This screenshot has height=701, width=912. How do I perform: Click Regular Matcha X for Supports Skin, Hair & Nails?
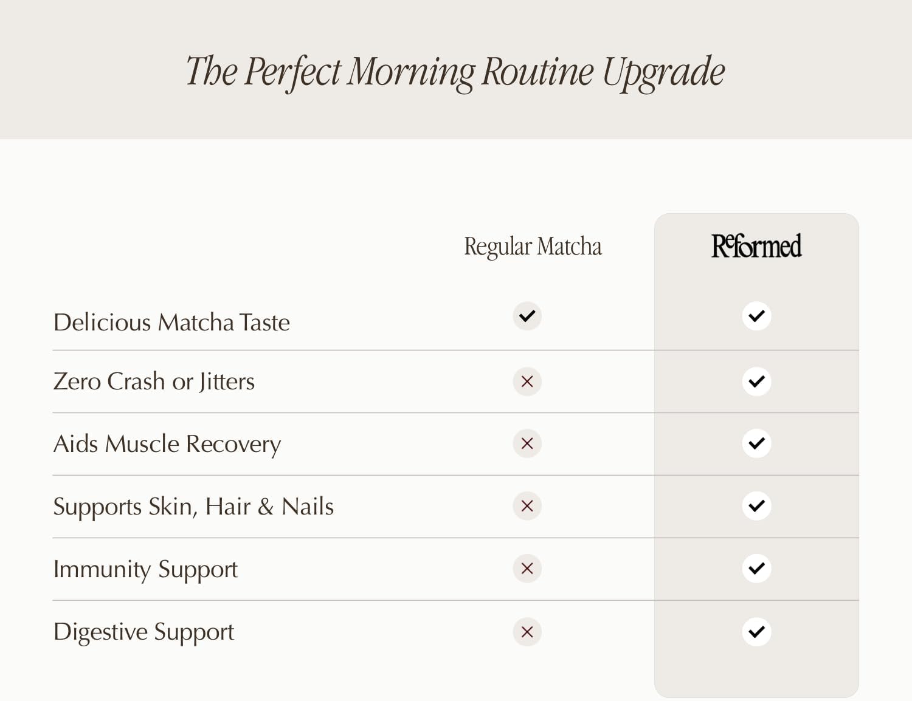point(527,506)
